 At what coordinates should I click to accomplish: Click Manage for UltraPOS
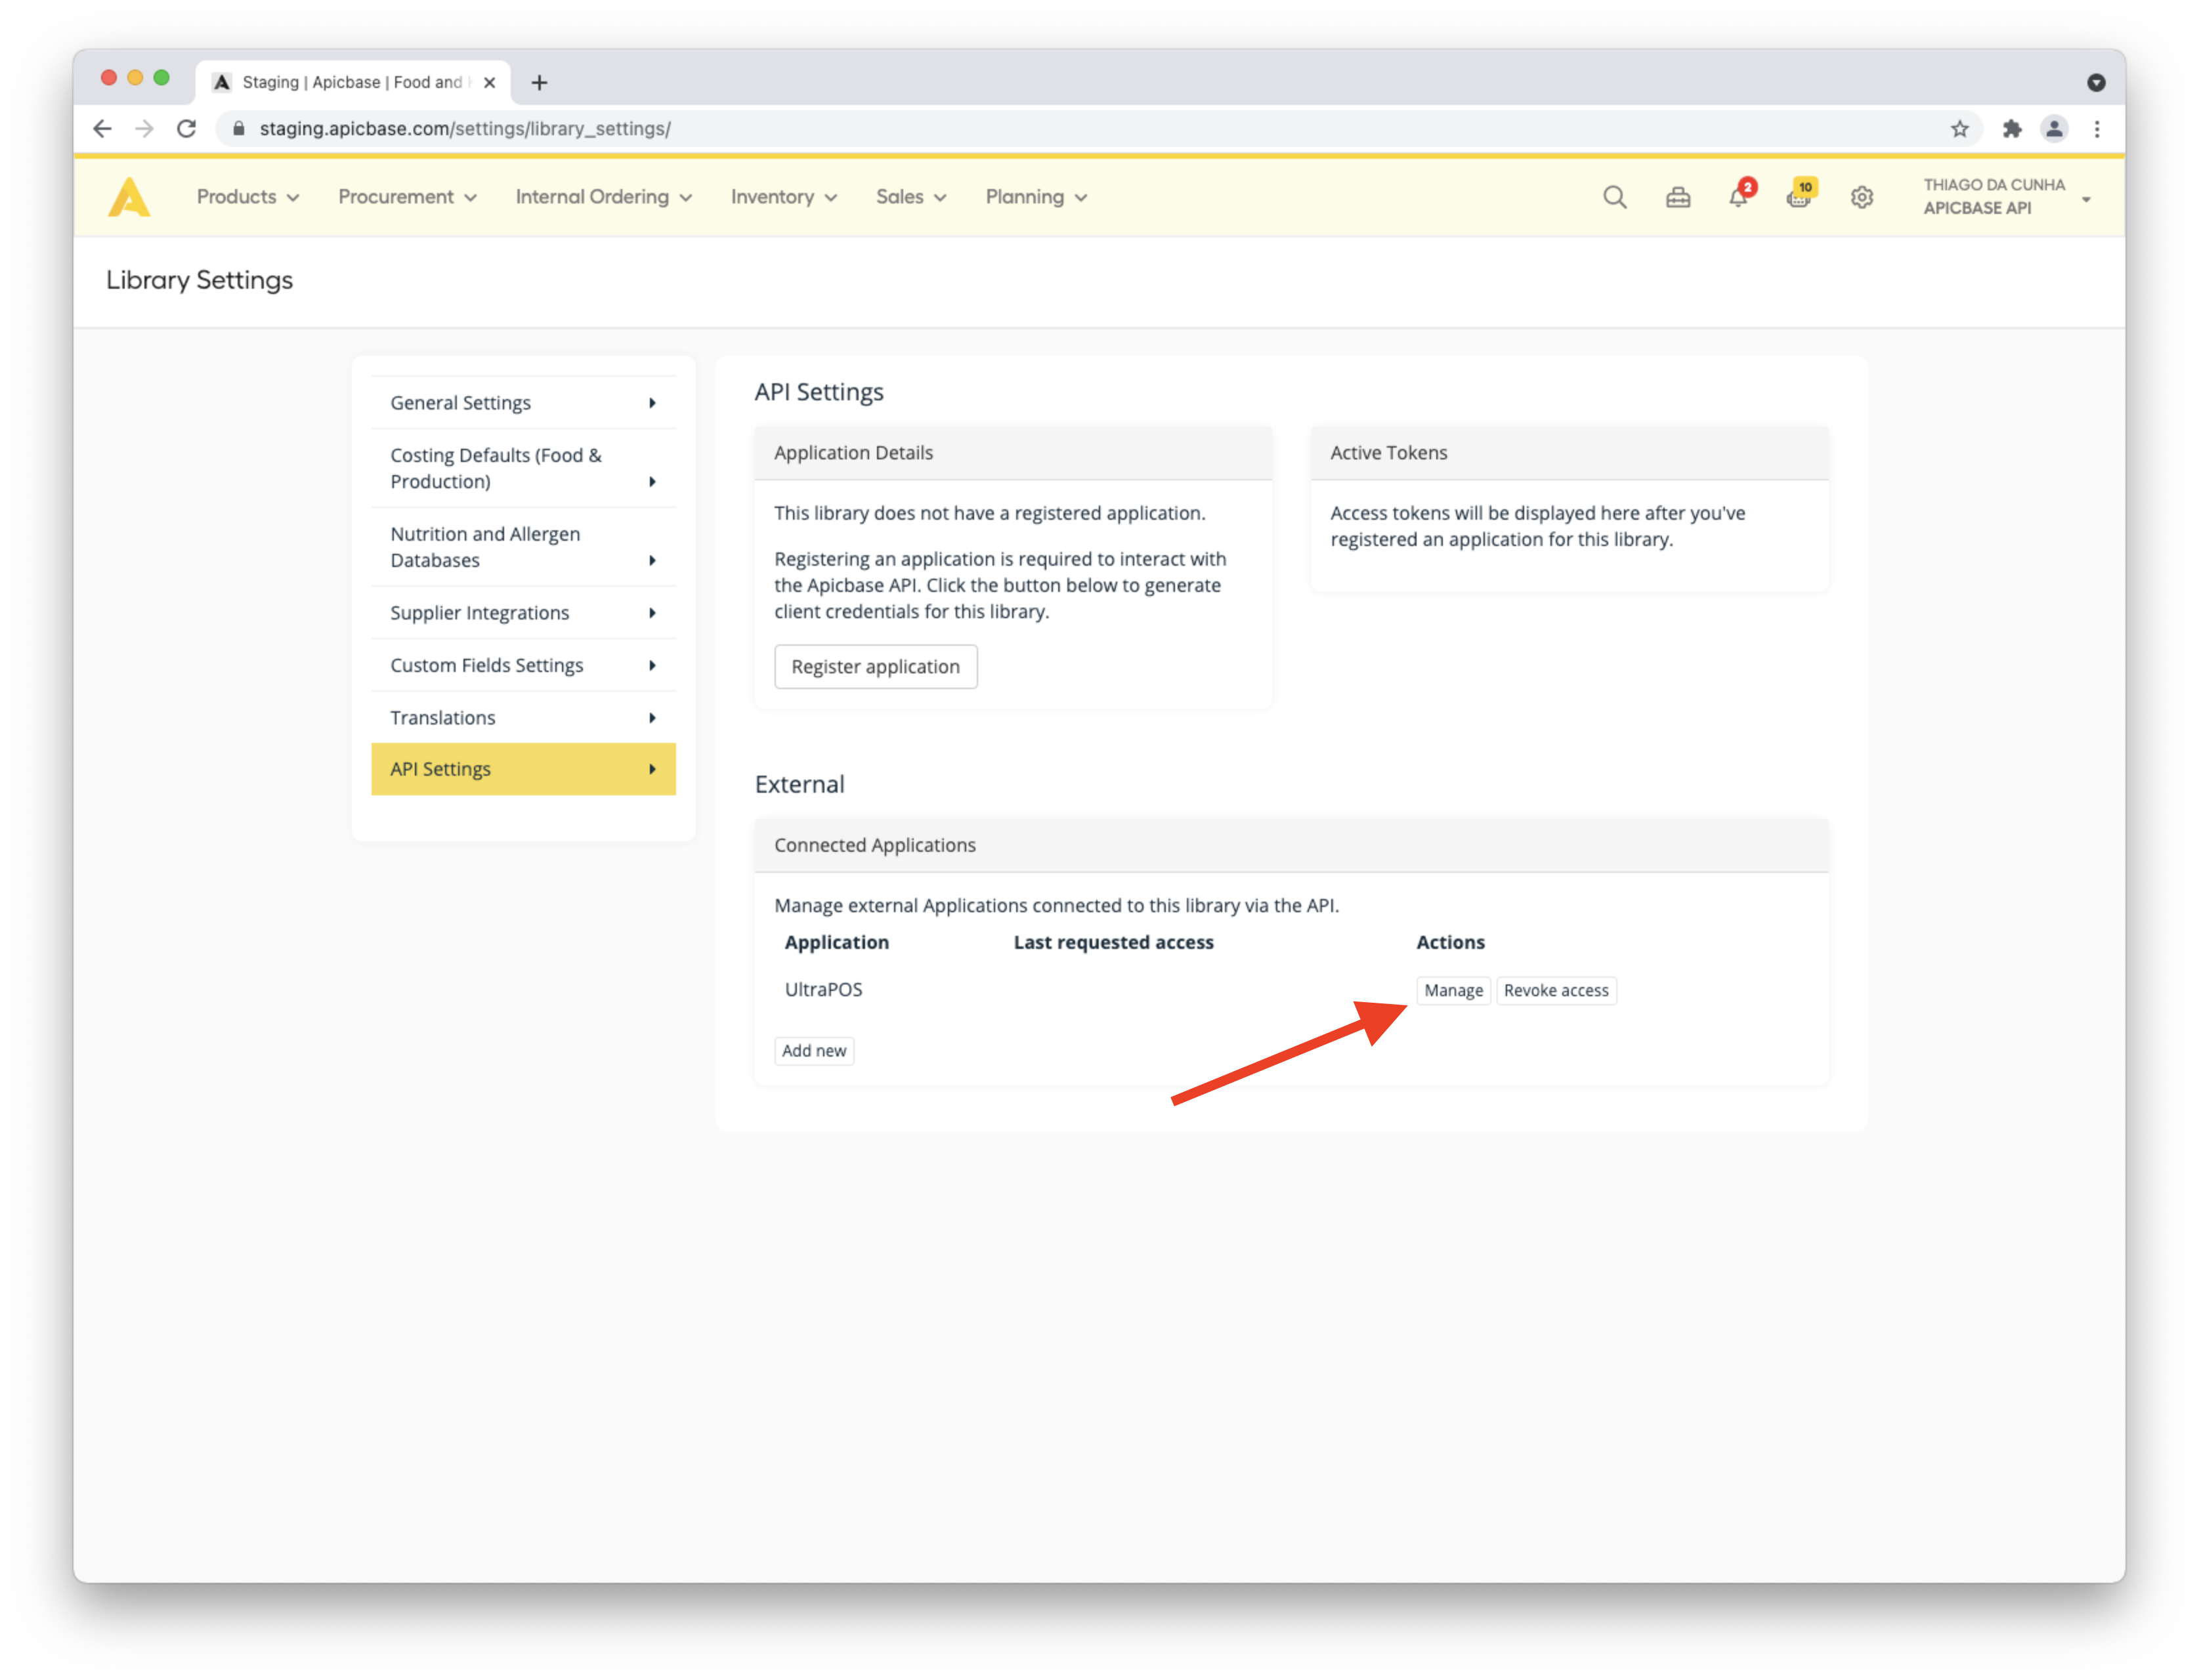pos(1453,990)
